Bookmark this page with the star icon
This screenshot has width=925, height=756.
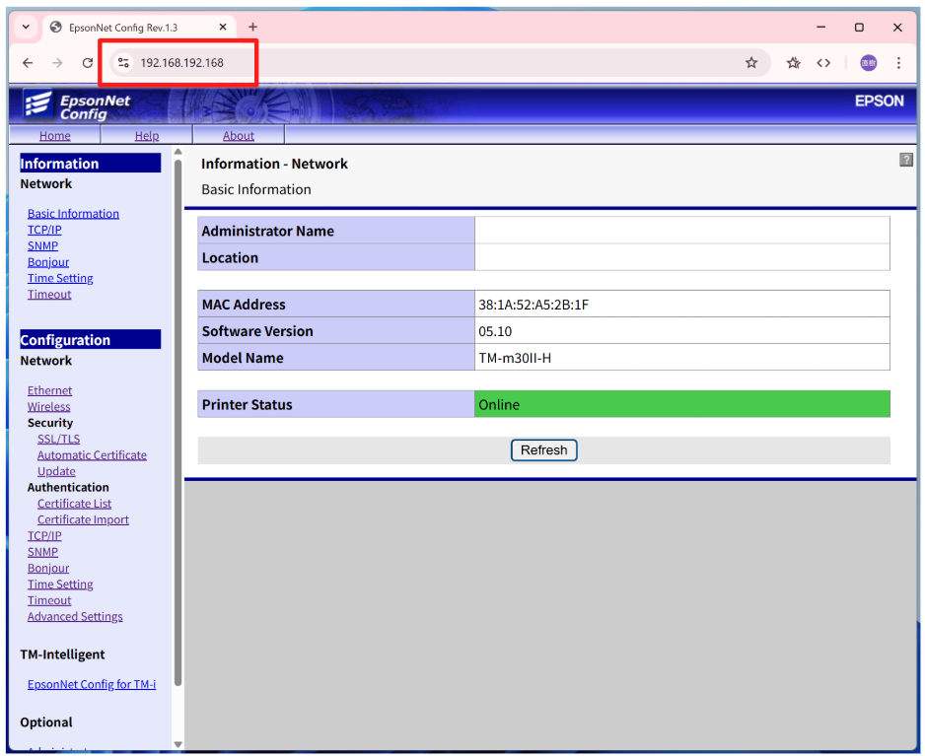click(x=751, y=62)
